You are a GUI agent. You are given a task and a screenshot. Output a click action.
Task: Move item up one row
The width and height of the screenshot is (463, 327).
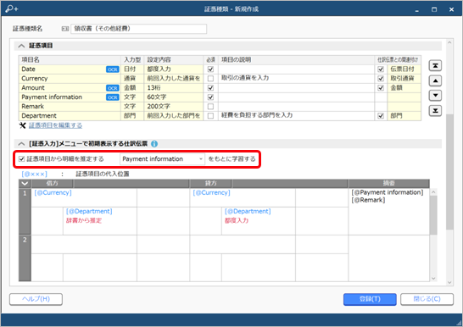435,80
